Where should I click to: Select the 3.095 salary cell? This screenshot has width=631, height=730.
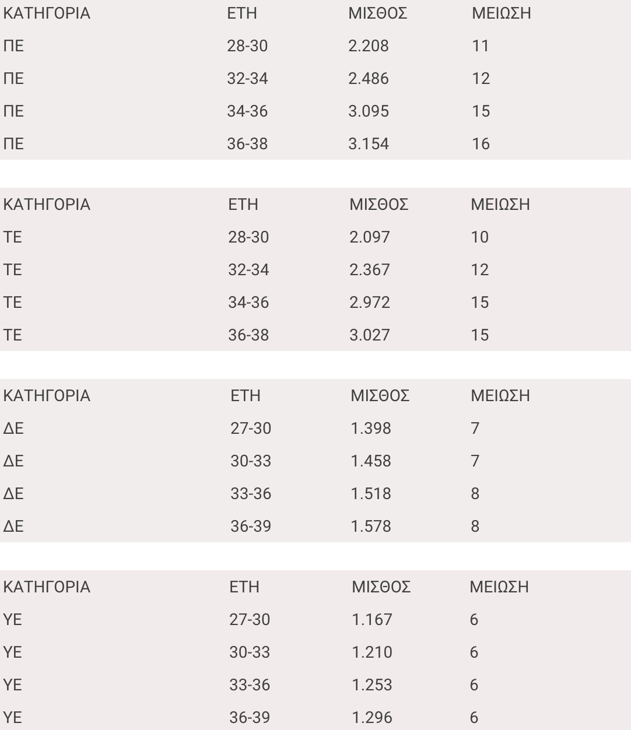(368, 111)
